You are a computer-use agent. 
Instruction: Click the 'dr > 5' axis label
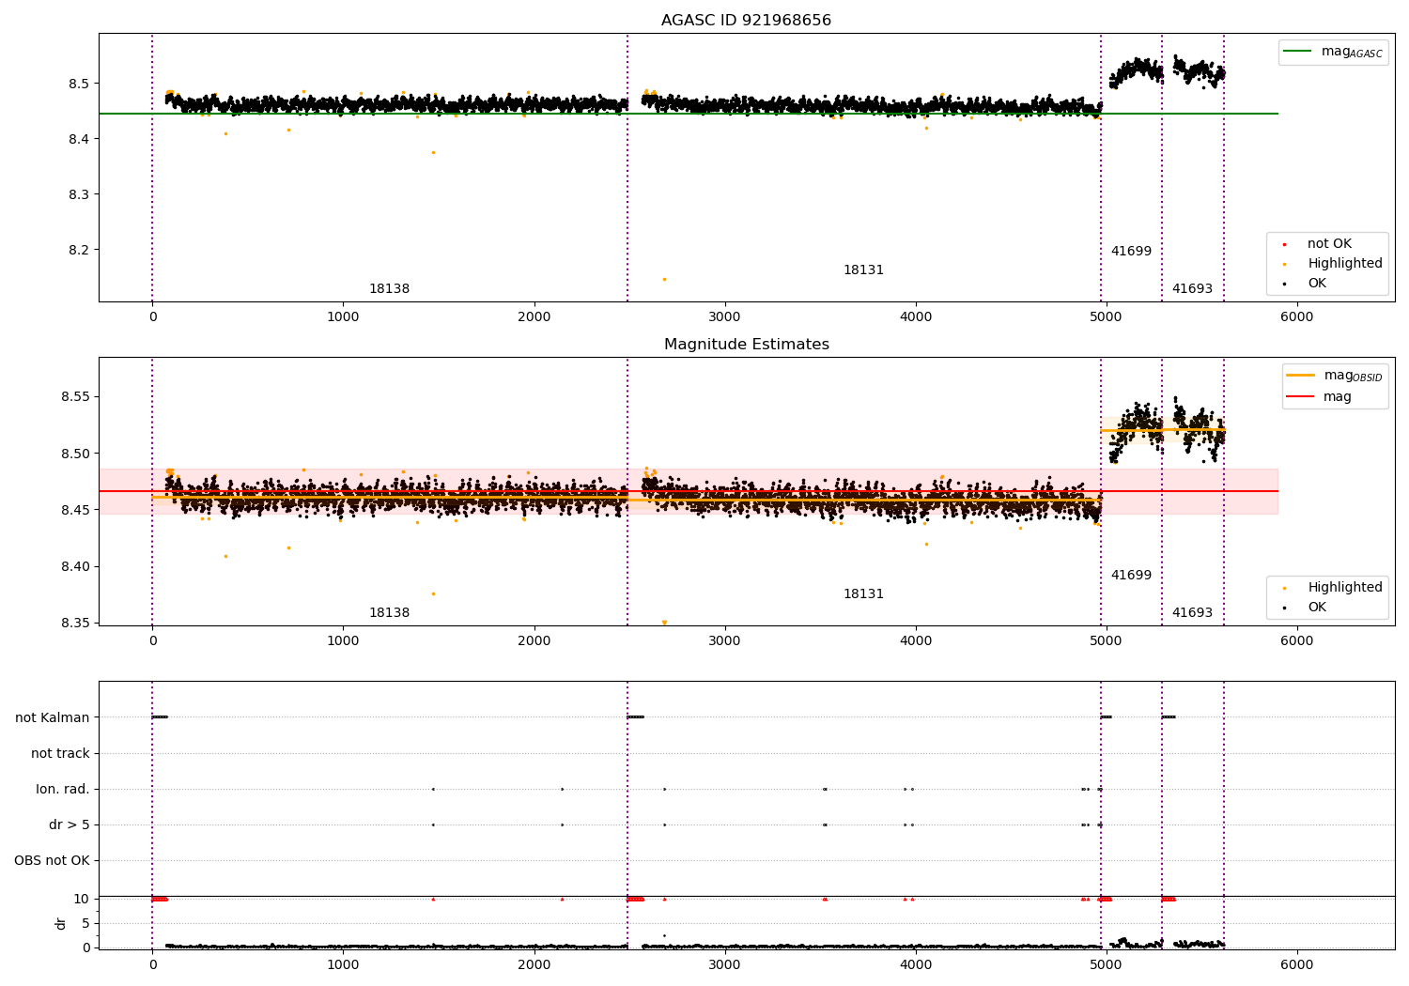(70, 824)
